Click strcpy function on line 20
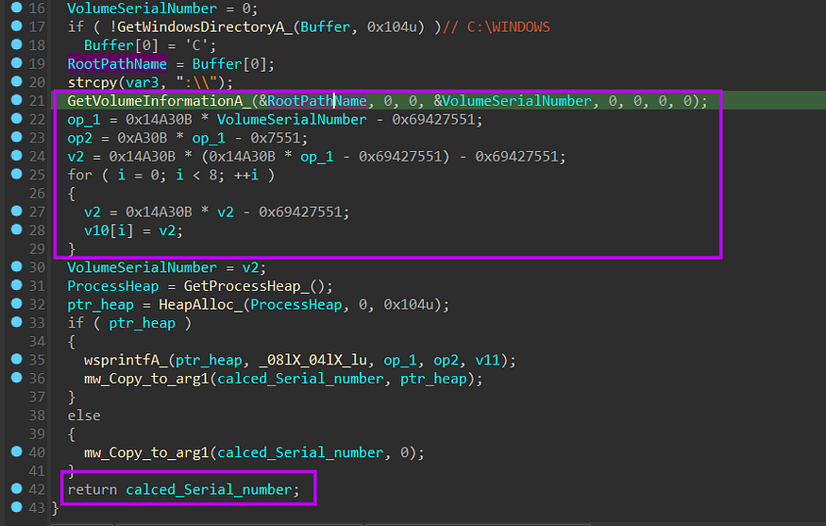The image size is (826, 526). [93, 82]
